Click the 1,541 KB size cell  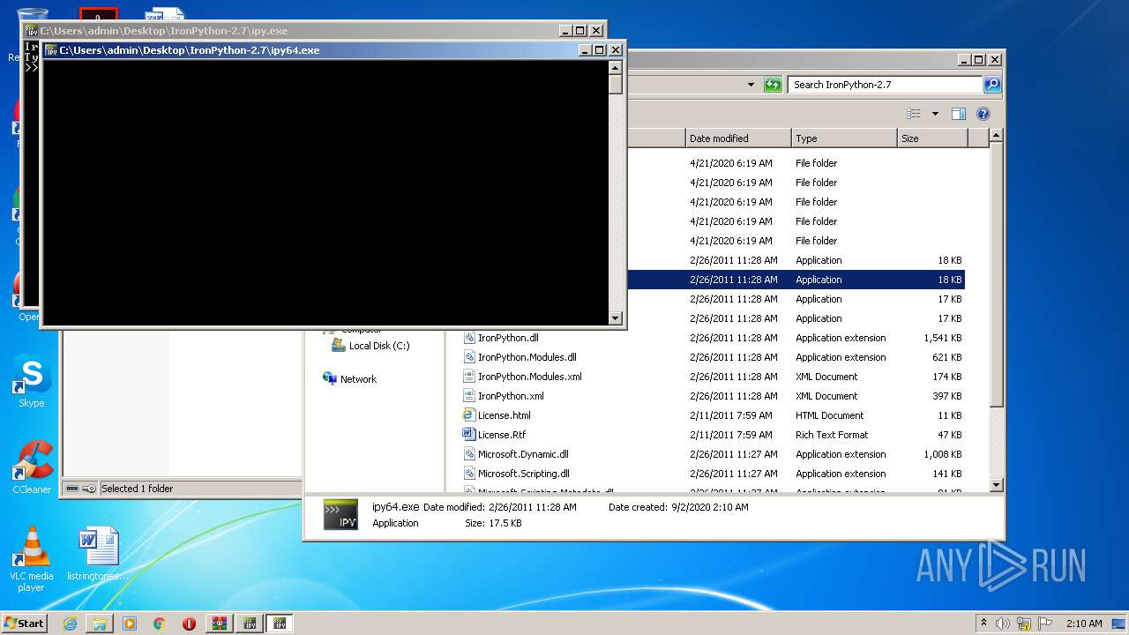pos(942,338)
